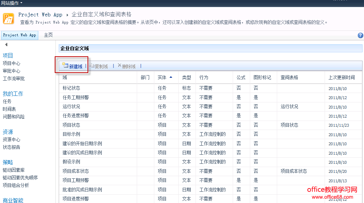The height and width of the screenshot is (203, 364).
Task: Click the Delete Field (删除域) X icon
Action: (119, 66)
